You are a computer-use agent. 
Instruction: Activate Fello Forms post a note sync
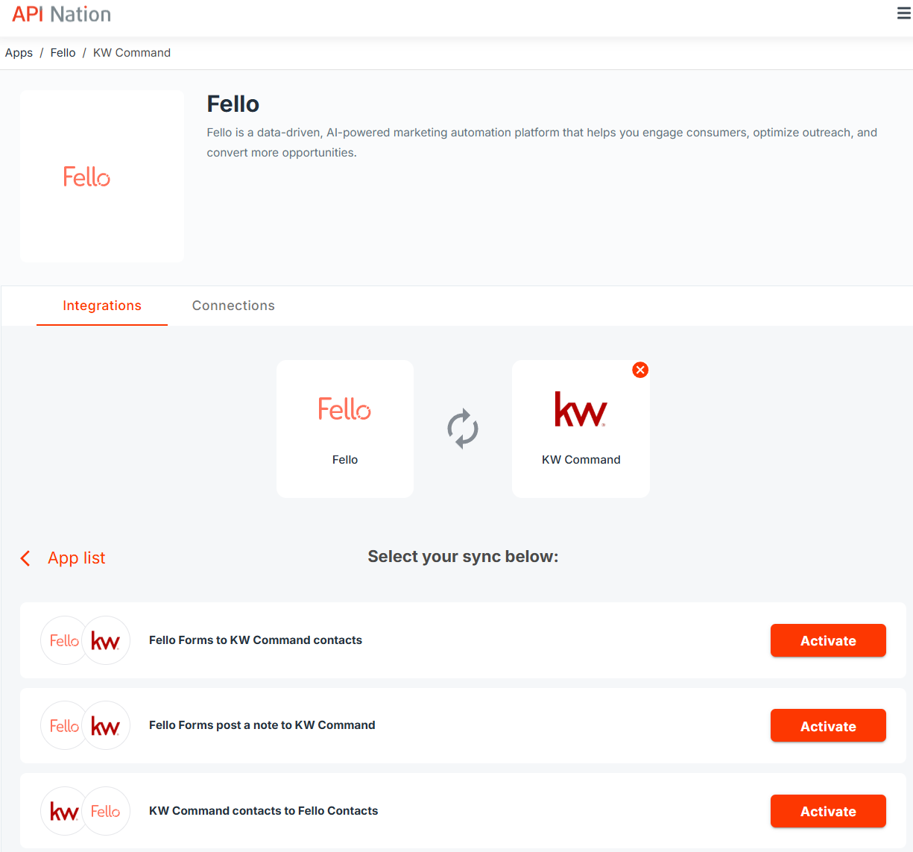(x=828, y=726)
